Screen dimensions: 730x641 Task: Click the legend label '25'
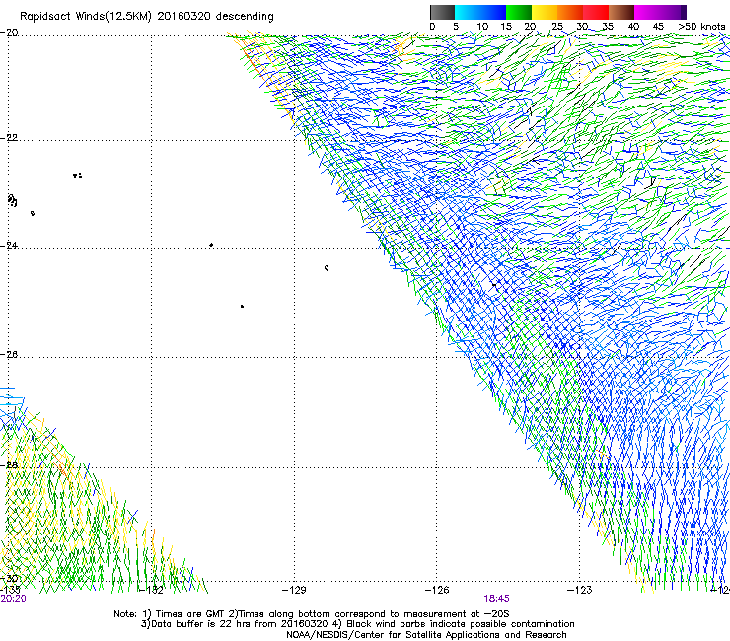pos(556,27)
